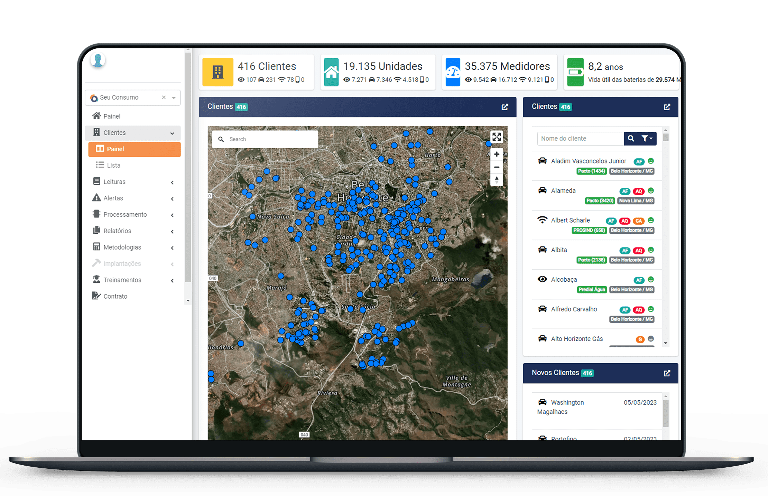768x496 pixels.
Task: Open the client filter dropdown
Action: tap(647, 139)
